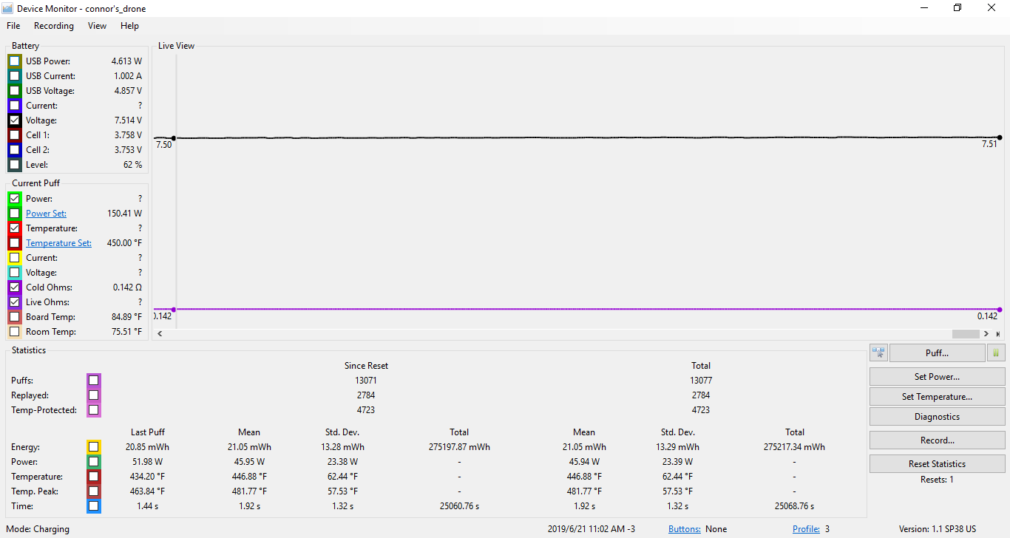Enable the Energy statistics checkbox
The height and width of the screenshot is (538, 1010).
click(x=93, y=447)
